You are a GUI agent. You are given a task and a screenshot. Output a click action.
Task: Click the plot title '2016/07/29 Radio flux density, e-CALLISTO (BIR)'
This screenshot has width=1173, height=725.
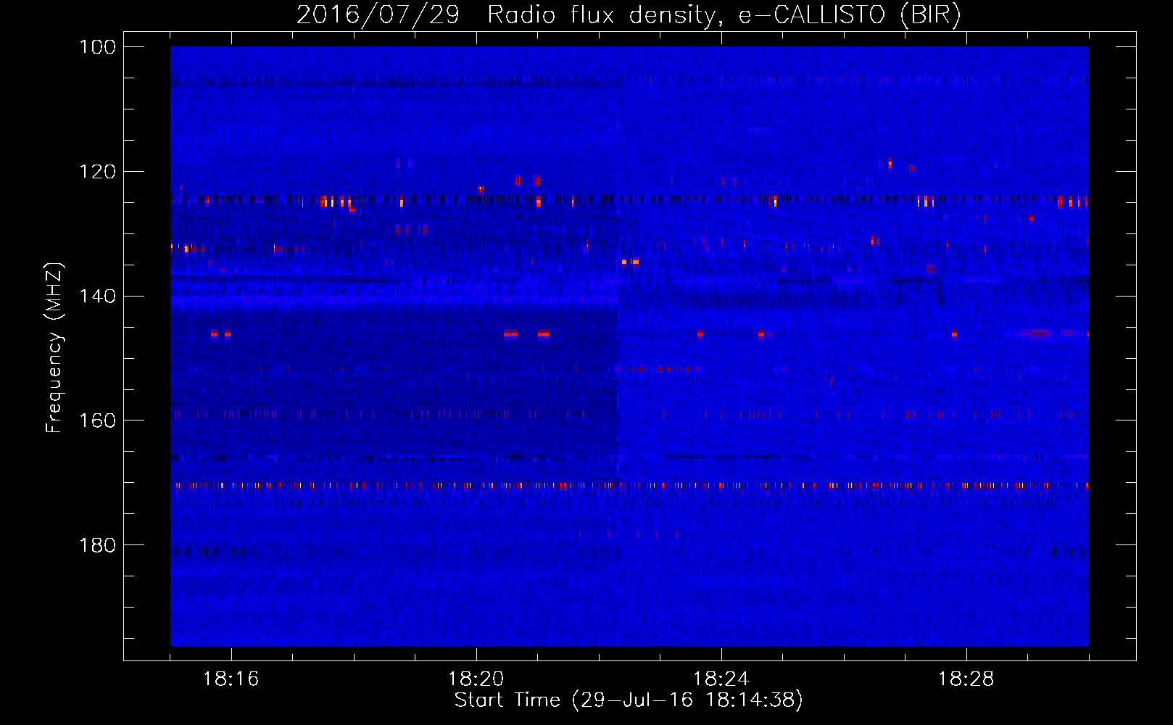point(629,15)
